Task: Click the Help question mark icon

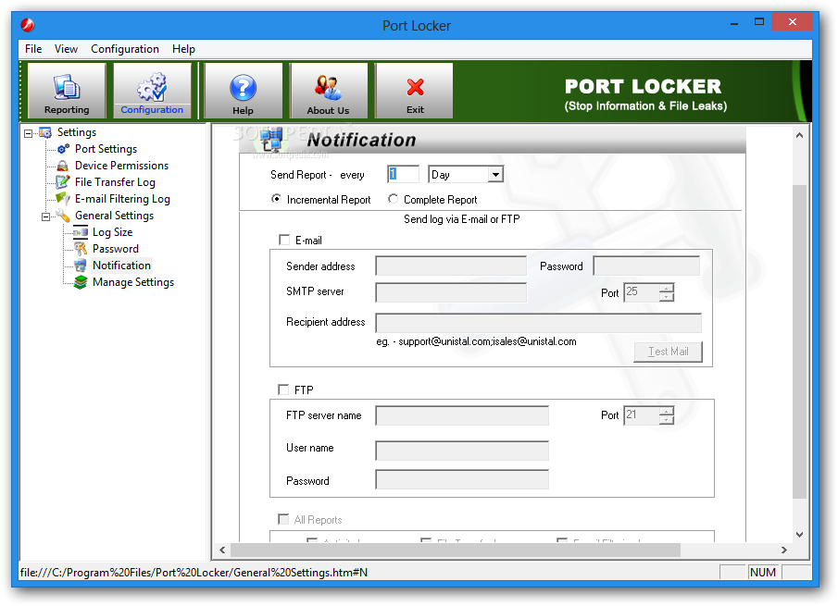Action: click(244, 88)
